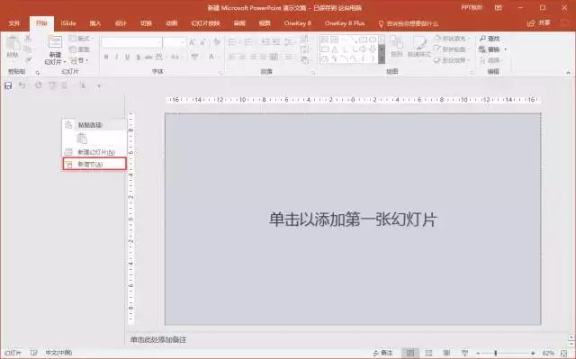
Task: Open the Section (节) dropdown in ribbon
Action: tap(79, 60)
